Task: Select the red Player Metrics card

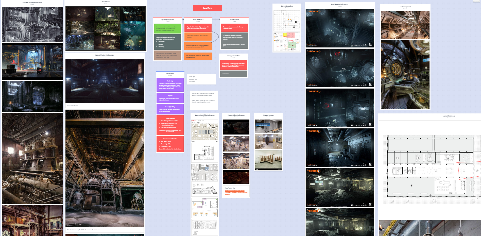Action: click(170, 125)
